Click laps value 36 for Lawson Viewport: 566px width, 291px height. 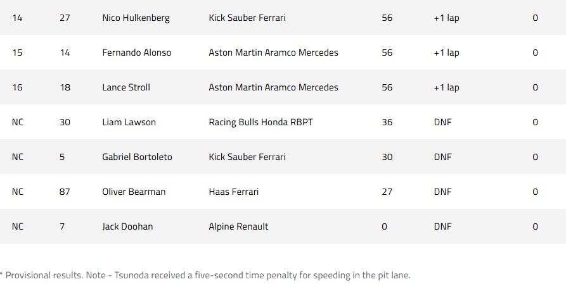pyautogui.click(x=387, y=122)
